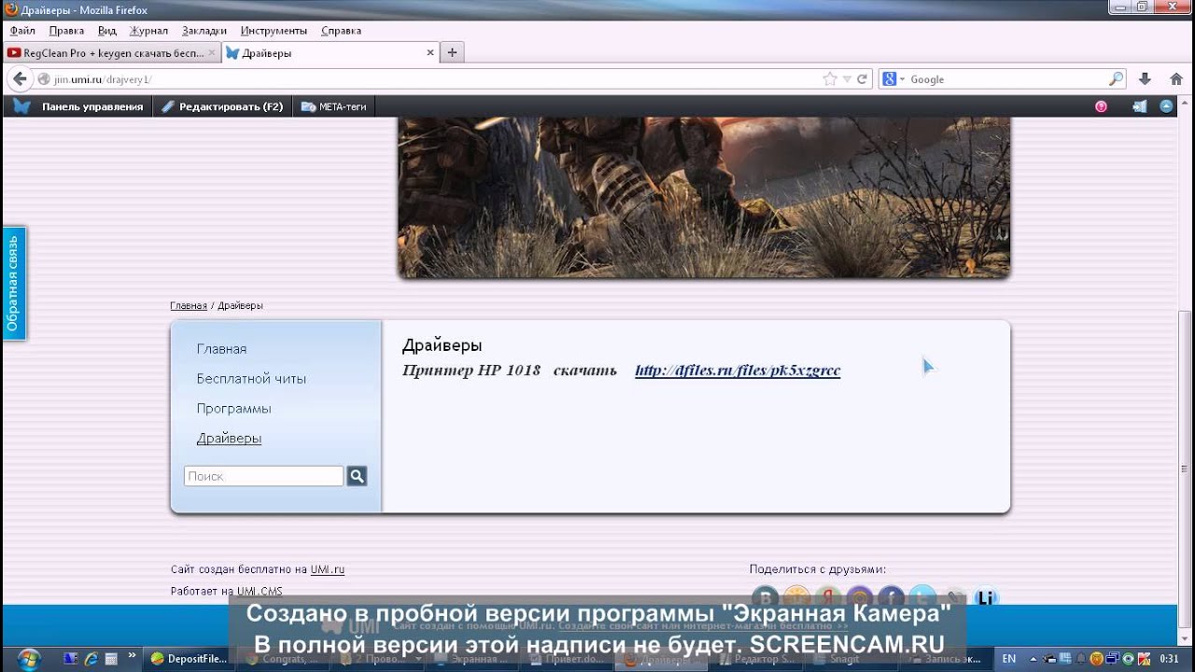Click the URL address field
This screenshot has width=1195, height=672.
(x=429, y=79)
